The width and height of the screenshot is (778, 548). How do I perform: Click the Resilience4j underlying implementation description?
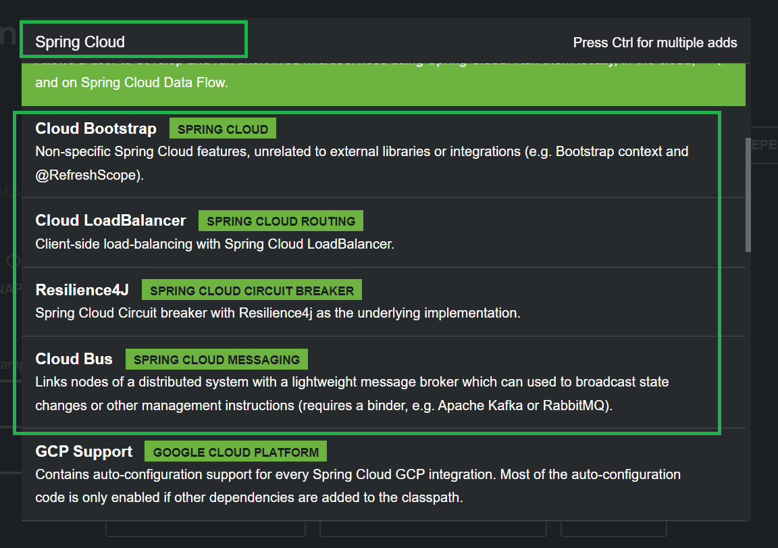pos(278,314)
